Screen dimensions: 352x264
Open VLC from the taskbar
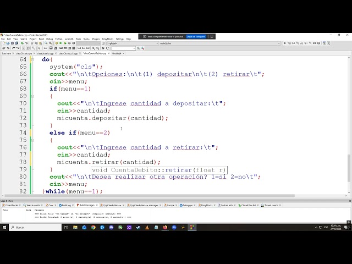[147, 227]
